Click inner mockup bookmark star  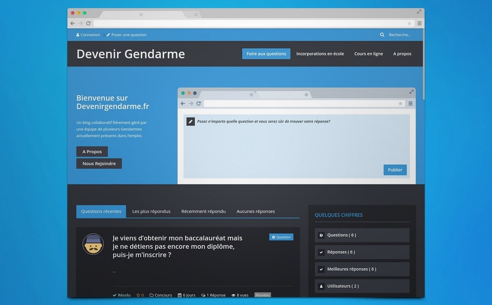click(400, 103)
